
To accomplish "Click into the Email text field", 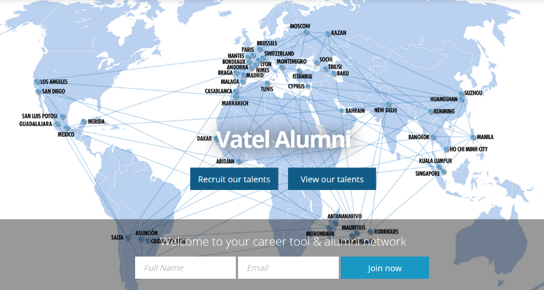I will point(288,268).
